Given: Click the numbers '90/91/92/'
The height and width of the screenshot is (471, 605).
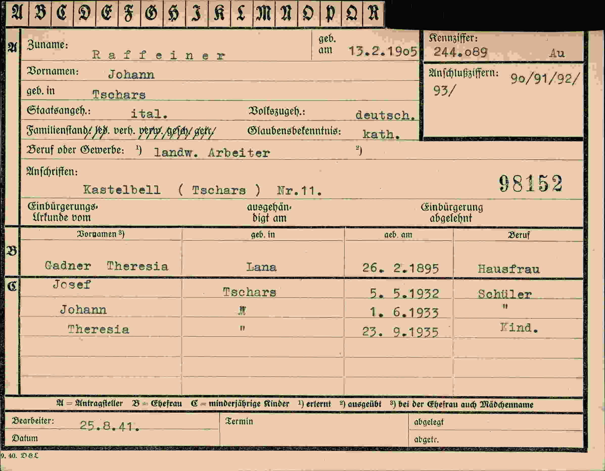Looking at the screenshot, I should click(x=545, y=79).
